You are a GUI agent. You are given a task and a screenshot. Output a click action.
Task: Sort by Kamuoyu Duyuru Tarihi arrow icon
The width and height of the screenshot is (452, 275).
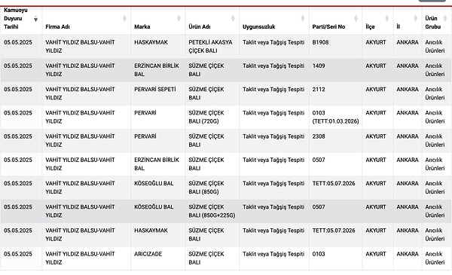tap(35, 20)
